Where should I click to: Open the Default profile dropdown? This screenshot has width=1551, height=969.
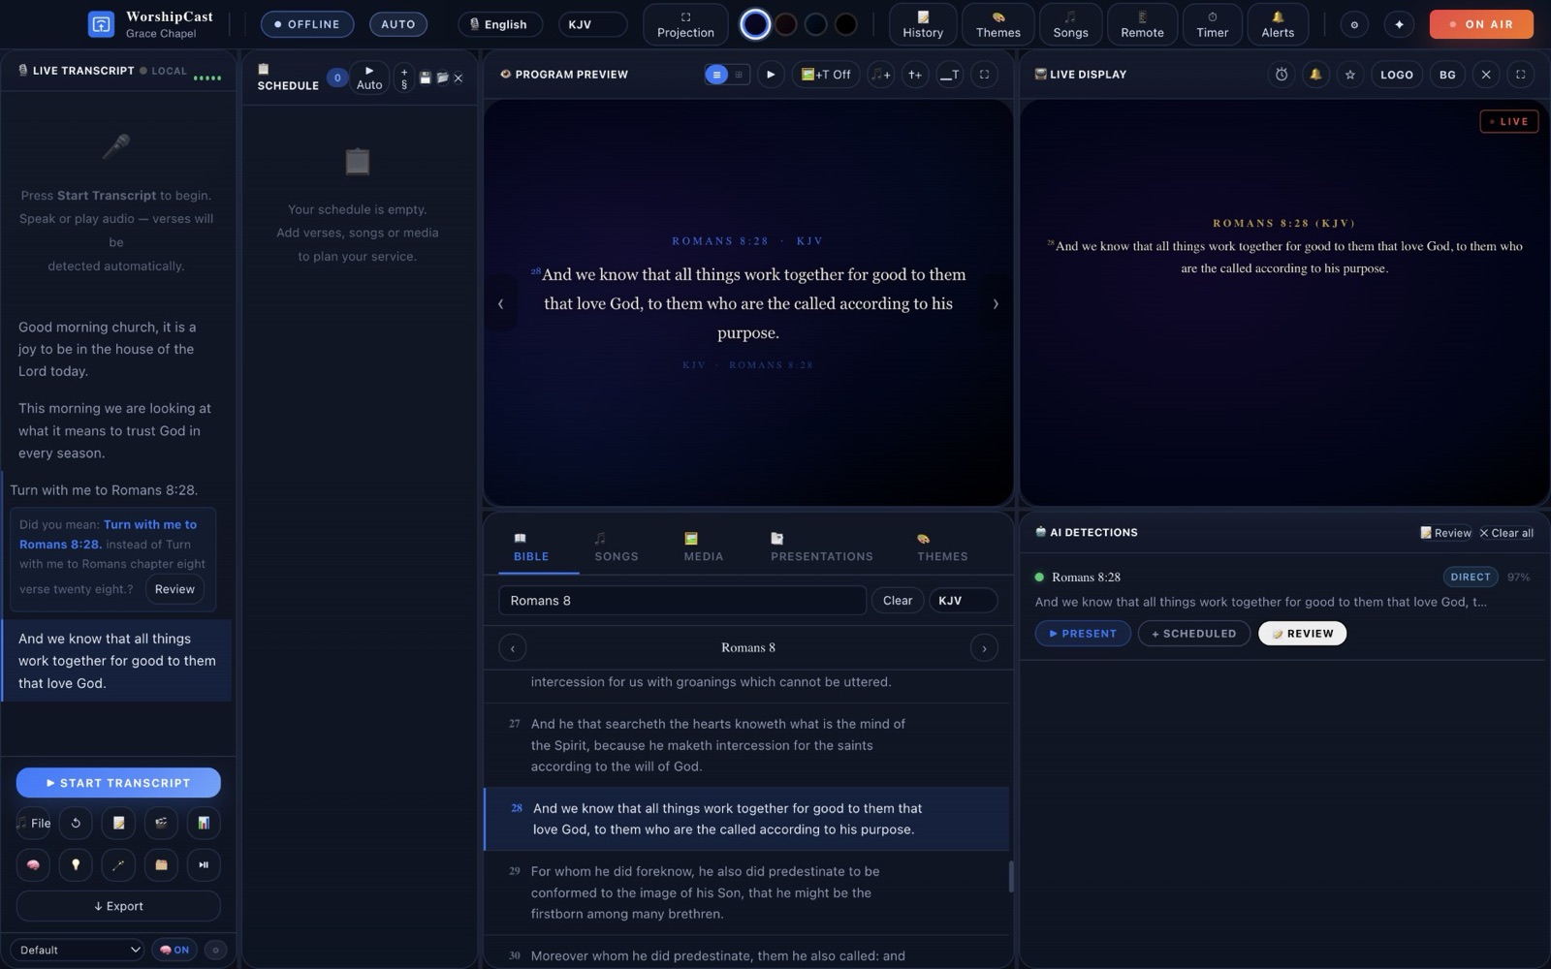[x=78, y=950]
